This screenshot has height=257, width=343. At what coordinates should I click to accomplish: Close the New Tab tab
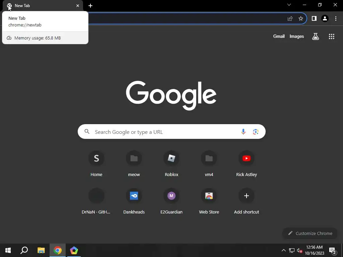[x=78, y=6]
